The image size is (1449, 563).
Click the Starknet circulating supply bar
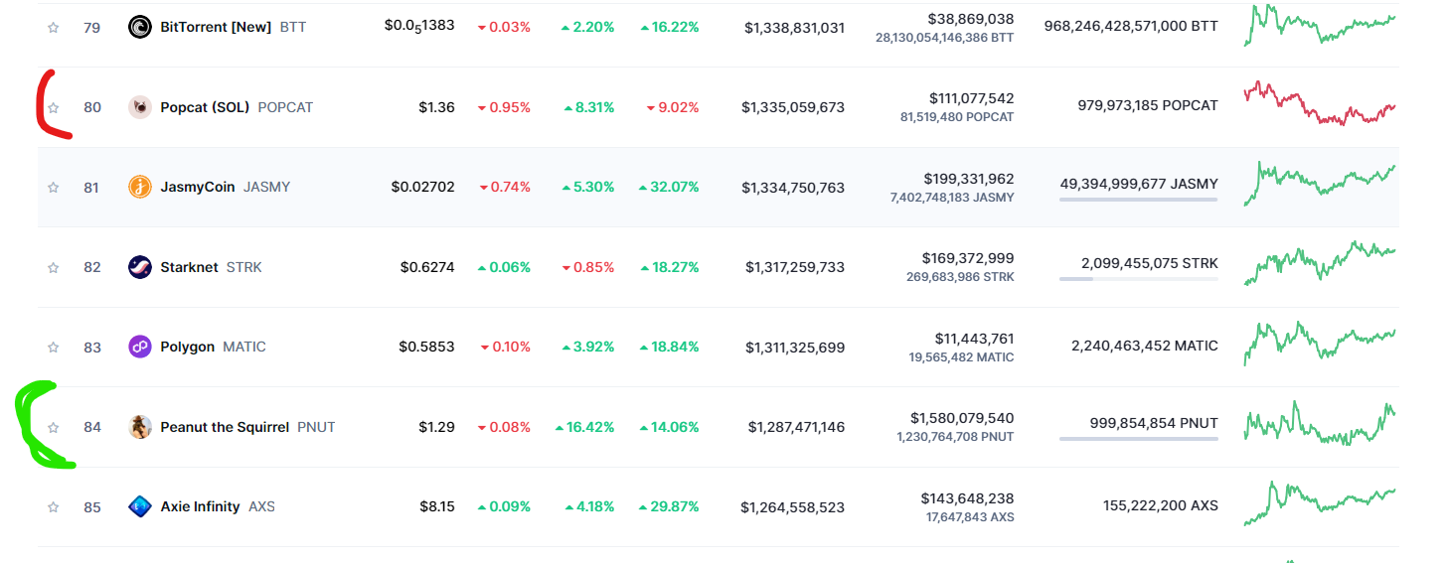pyautogui.click(x=1138, y=279)
